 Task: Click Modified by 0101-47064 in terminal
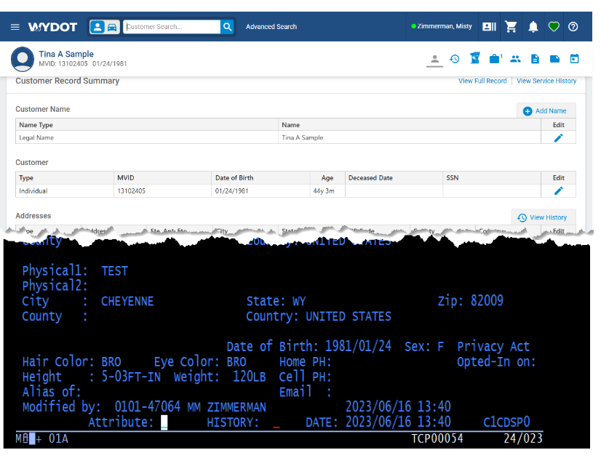[147, 406]
